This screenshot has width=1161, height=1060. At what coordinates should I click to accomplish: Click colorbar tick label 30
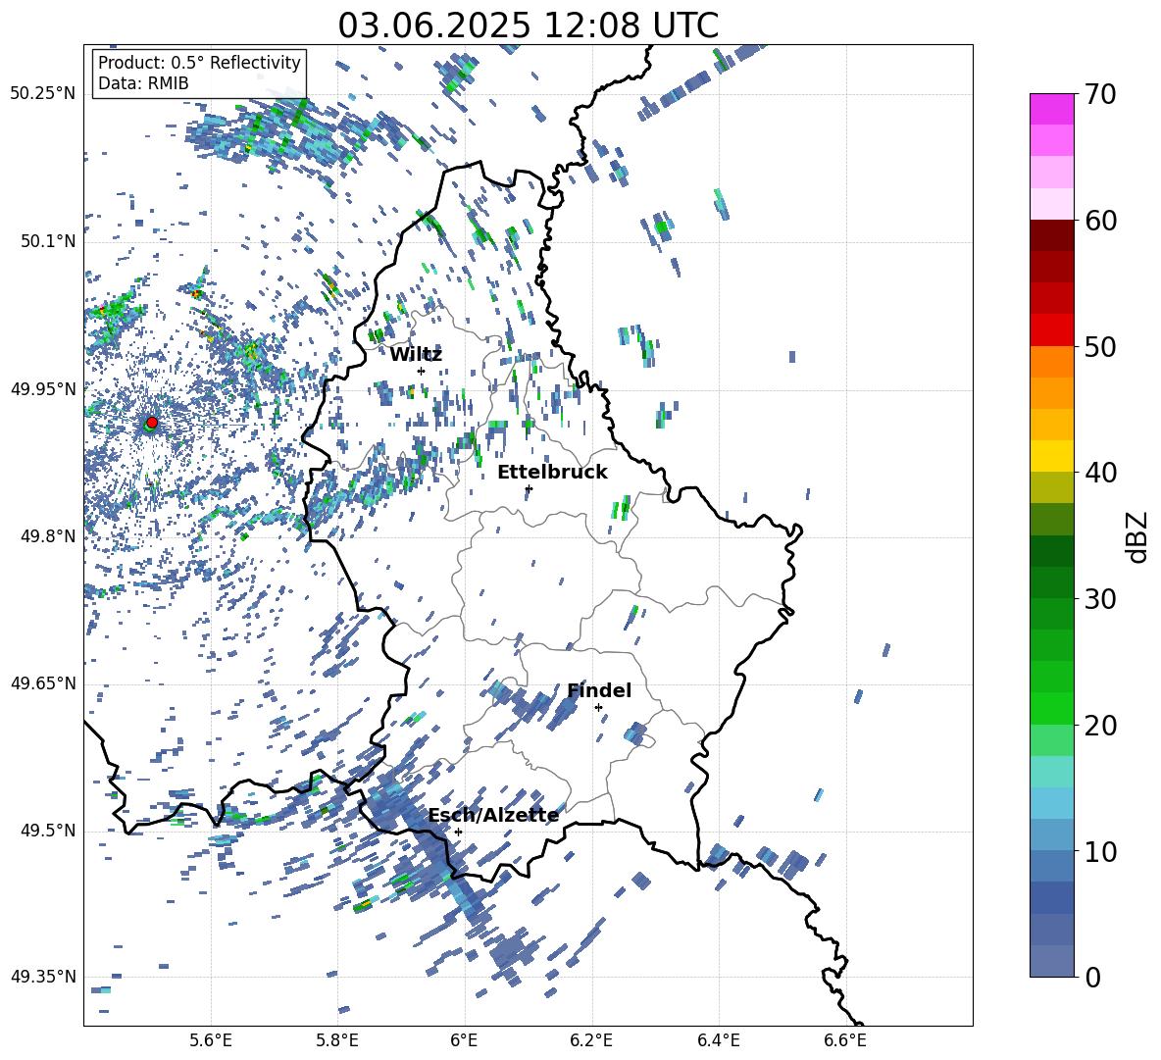[1100, 599]
